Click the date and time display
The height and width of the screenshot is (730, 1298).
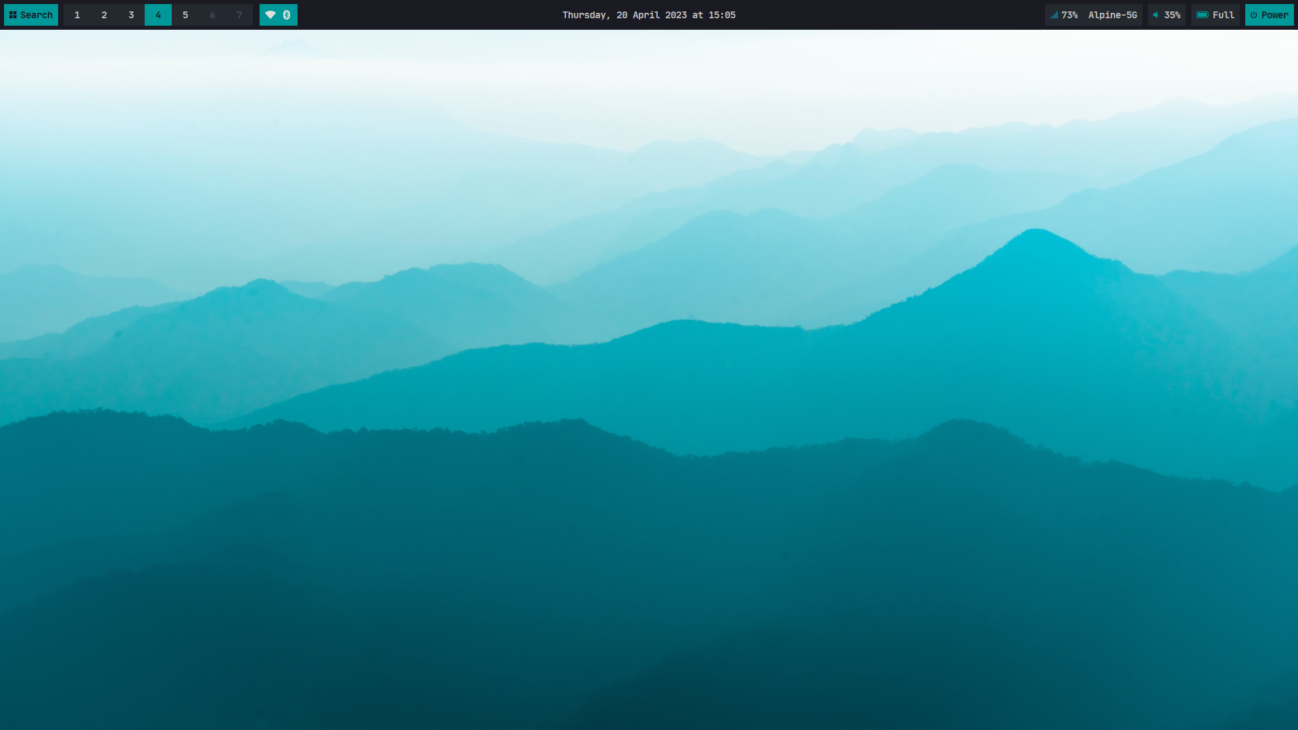649,15
